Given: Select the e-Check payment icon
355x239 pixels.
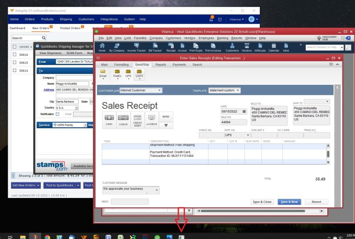Looking at the screenshot, I should [x=152, y=119].
